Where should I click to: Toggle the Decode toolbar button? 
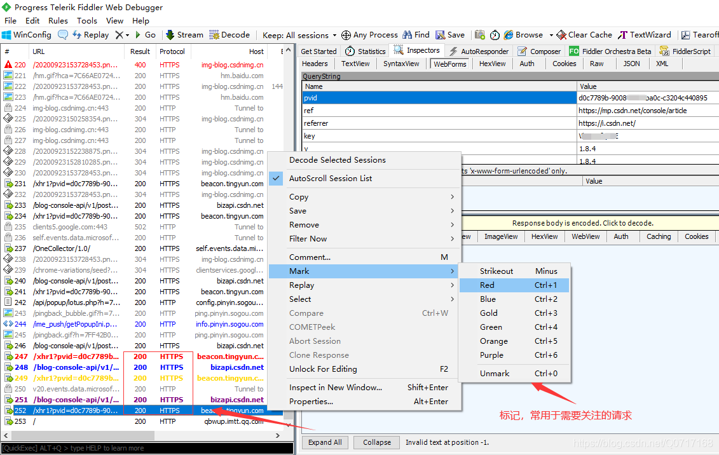coord(229,35)
